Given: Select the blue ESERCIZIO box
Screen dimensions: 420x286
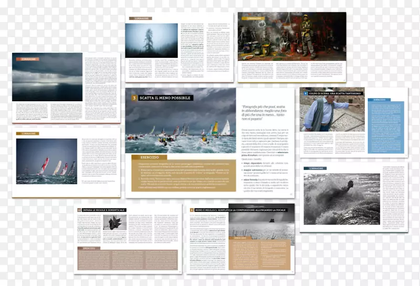Looking at the screenshot, I should [386, 125].
